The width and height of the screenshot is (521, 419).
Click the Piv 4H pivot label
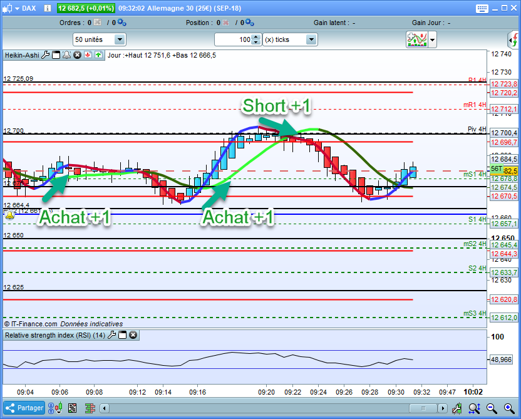(x=477, y=129)
